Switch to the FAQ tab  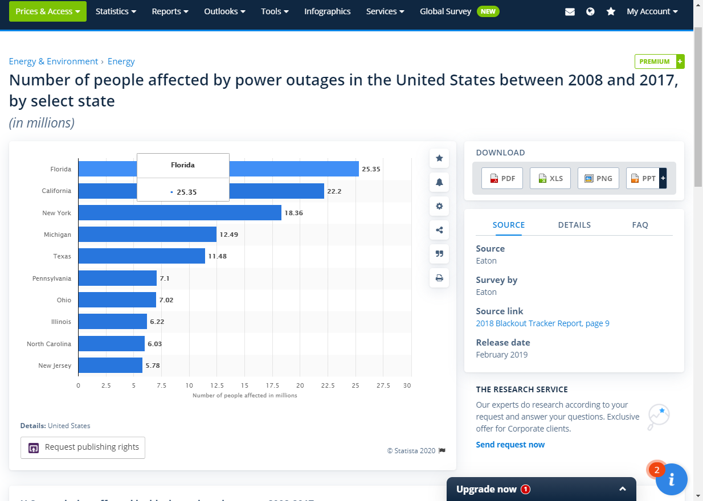click(x=640, y=225)
